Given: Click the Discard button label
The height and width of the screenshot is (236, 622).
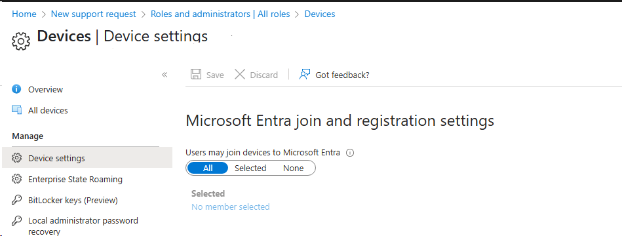Looking at the screenshot, I should click(263, 75).
